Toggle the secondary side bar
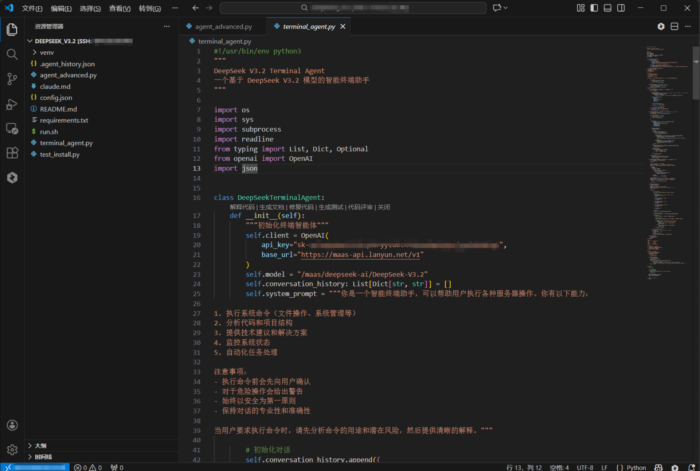This screenshot has width=700, height=471. [621, 8]
